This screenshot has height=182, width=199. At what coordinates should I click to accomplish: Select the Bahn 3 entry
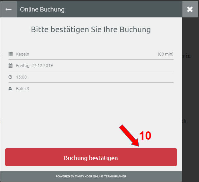(x=22, y=89)
